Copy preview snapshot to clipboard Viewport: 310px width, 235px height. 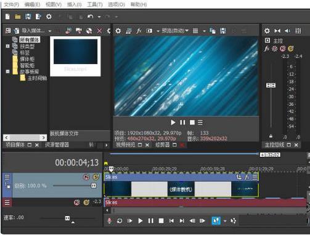[x=213, y=31]
